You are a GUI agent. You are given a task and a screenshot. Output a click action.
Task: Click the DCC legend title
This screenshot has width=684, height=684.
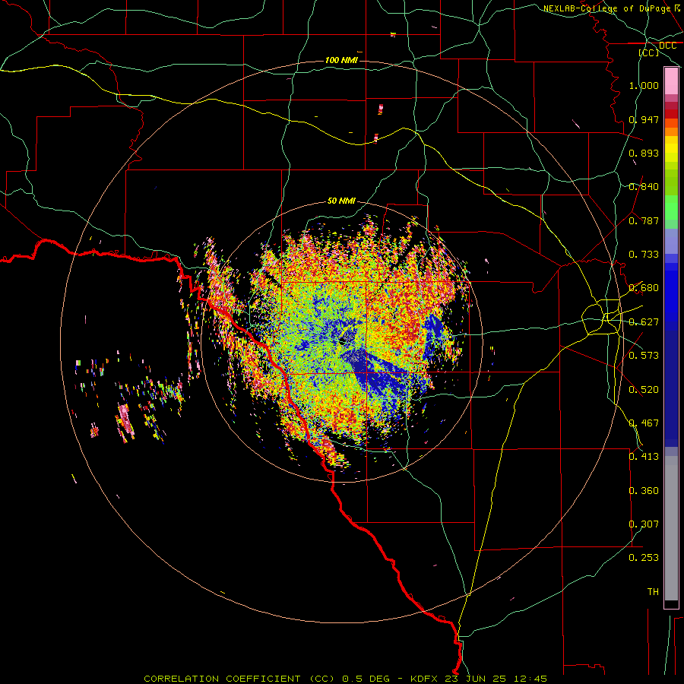click(x=668, y=46)
